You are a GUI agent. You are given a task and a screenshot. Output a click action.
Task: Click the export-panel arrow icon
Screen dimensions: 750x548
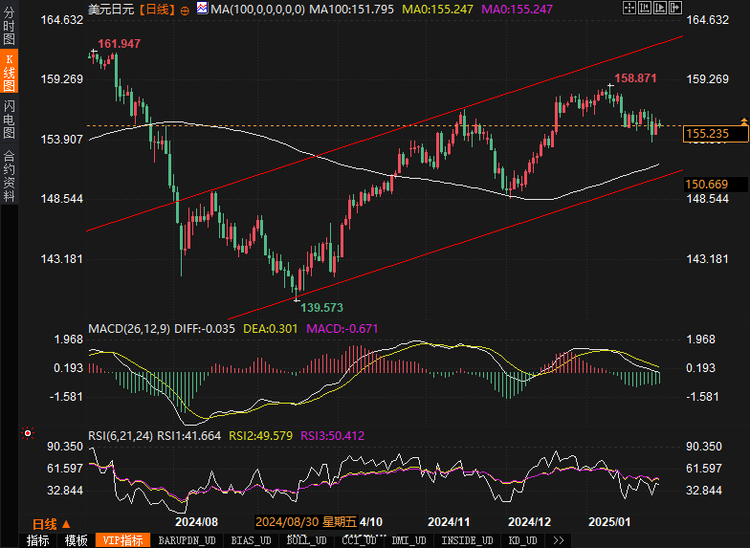675,8
